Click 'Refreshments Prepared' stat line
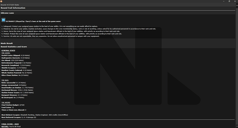Screen dimensions: 238x128 tap(17, 63)
